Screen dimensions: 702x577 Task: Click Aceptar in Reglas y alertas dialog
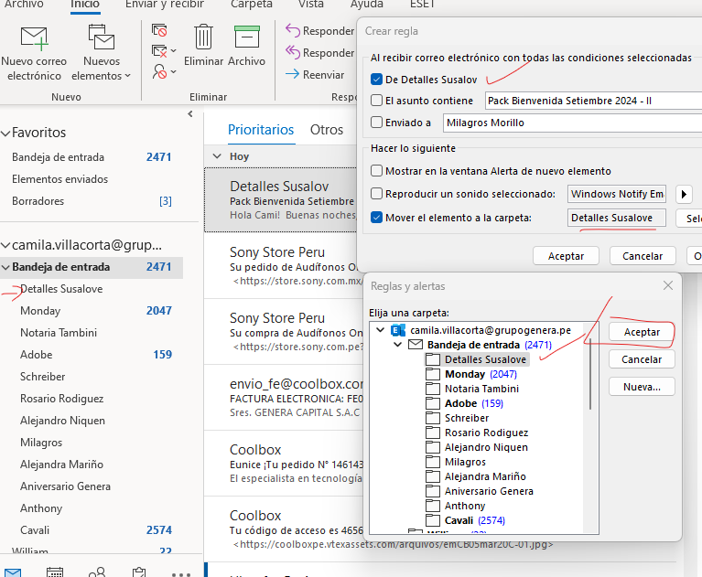[642, 332]
